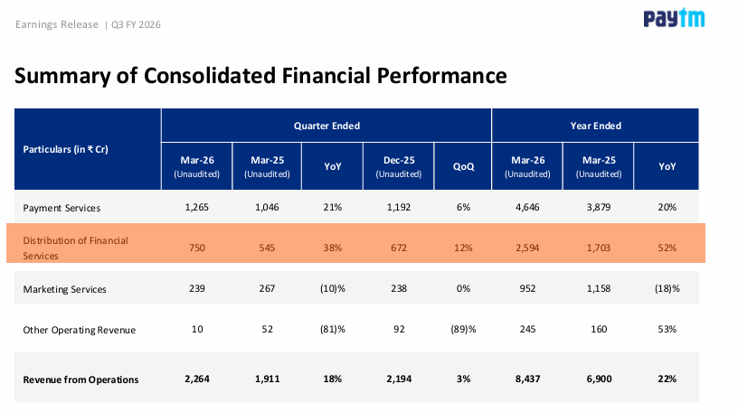The height and width of the screenshot is (412, 738).
Task: Select the Quarter Ended column group header
Action: (326, 126)
